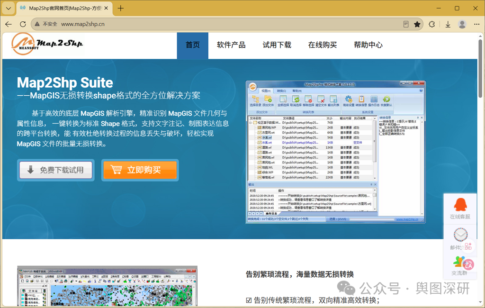The height and width of the screenshot is (308, 485).
Task: Click the text 告别传统繁琐流程，双向精准高效转换
Action: (316, 300)
